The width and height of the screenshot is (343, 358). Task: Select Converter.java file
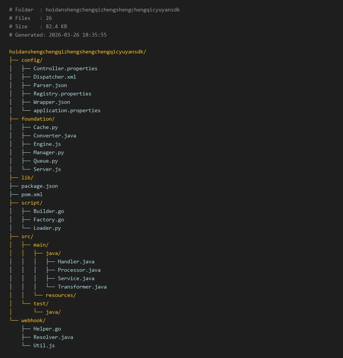[54, 135]
